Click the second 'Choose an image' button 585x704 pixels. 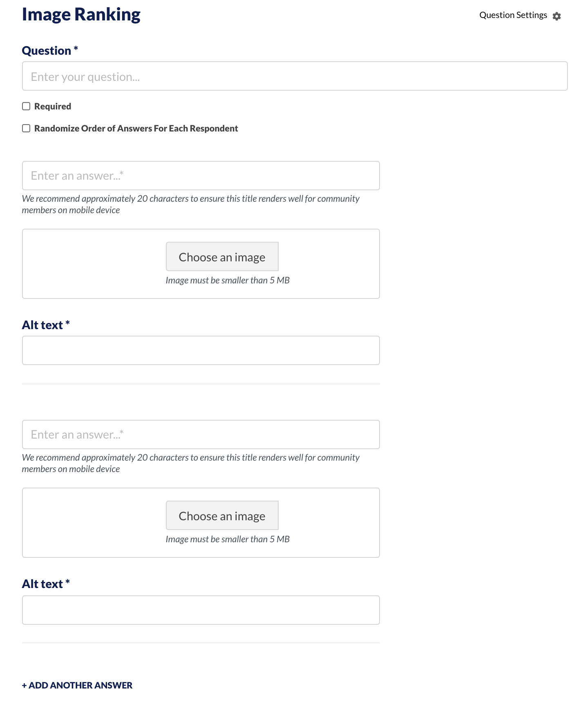[x=222, y=515]
